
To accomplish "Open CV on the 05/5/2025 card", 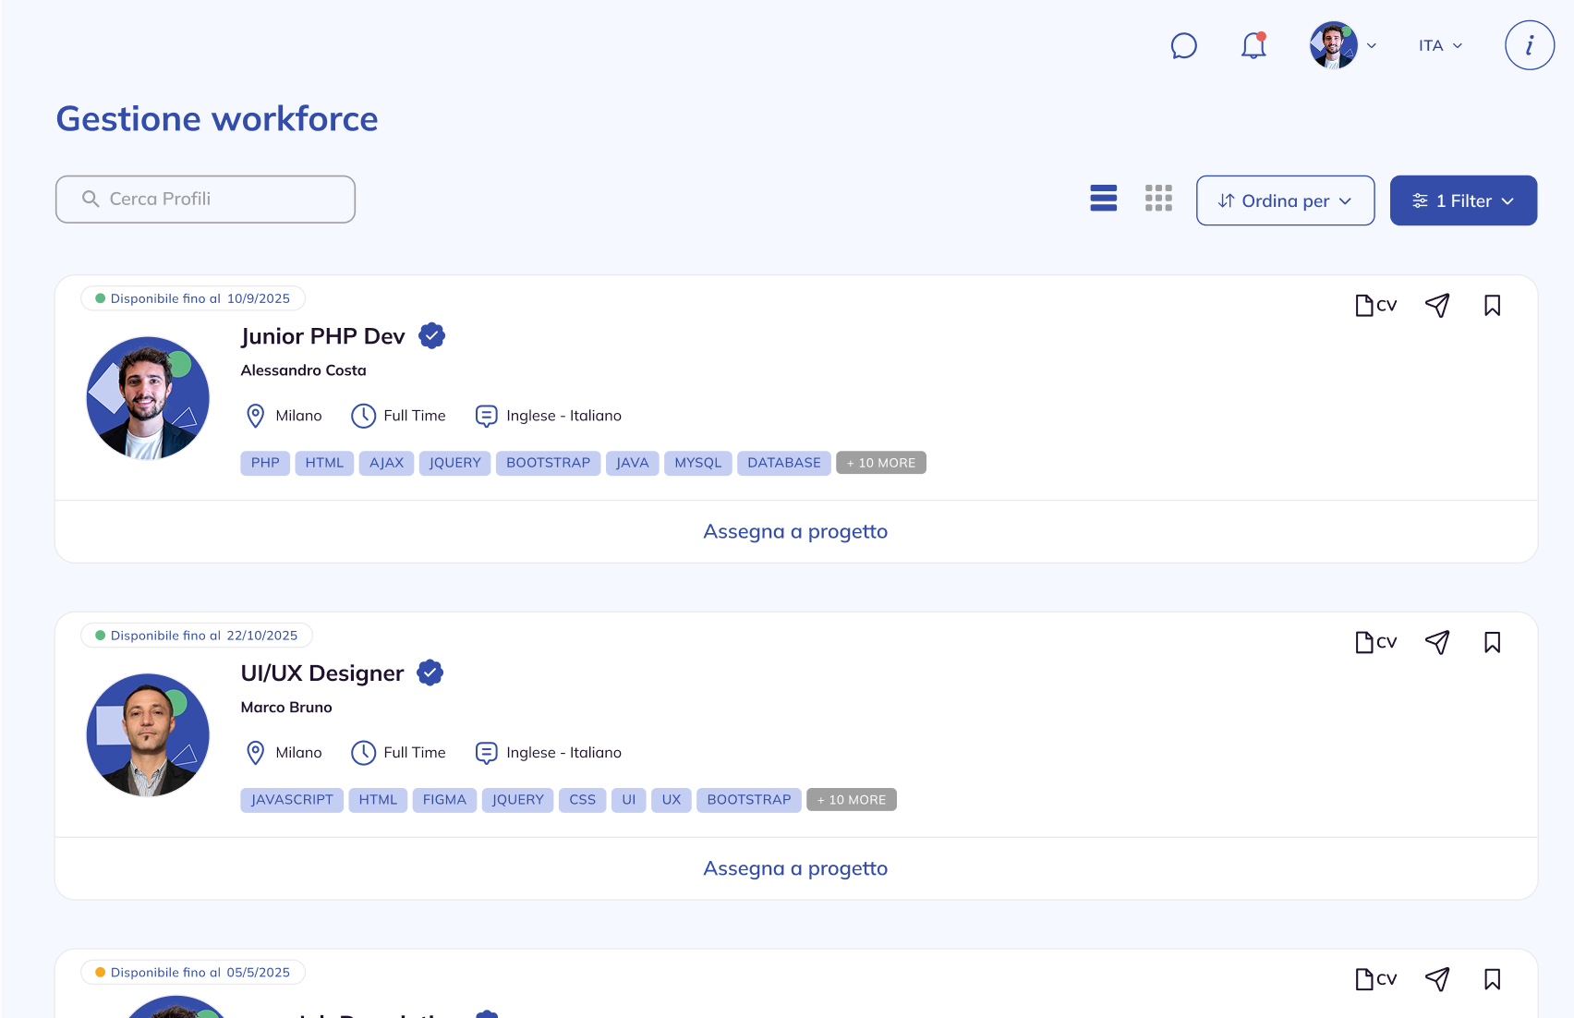I will [x=1375, y=980].
